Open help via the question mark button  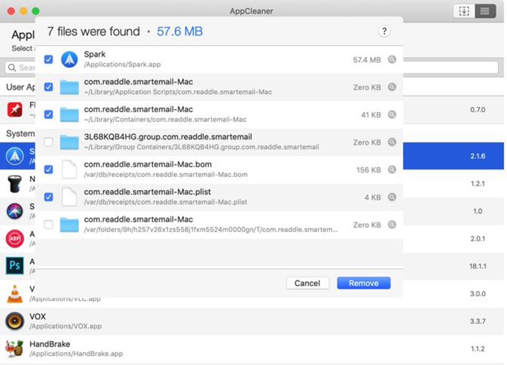(x=384, y=31)
